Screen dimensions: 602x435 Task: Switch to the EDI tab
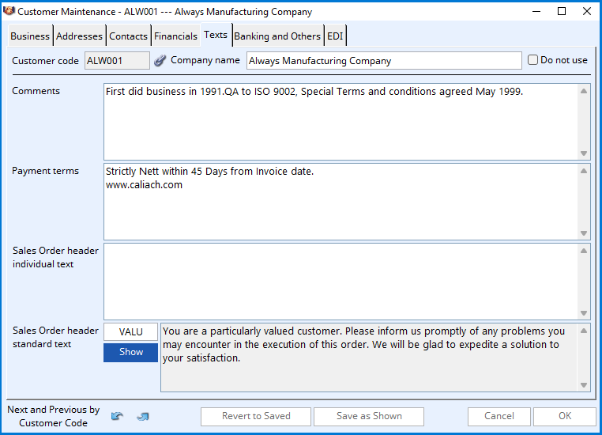click(335, 36)
